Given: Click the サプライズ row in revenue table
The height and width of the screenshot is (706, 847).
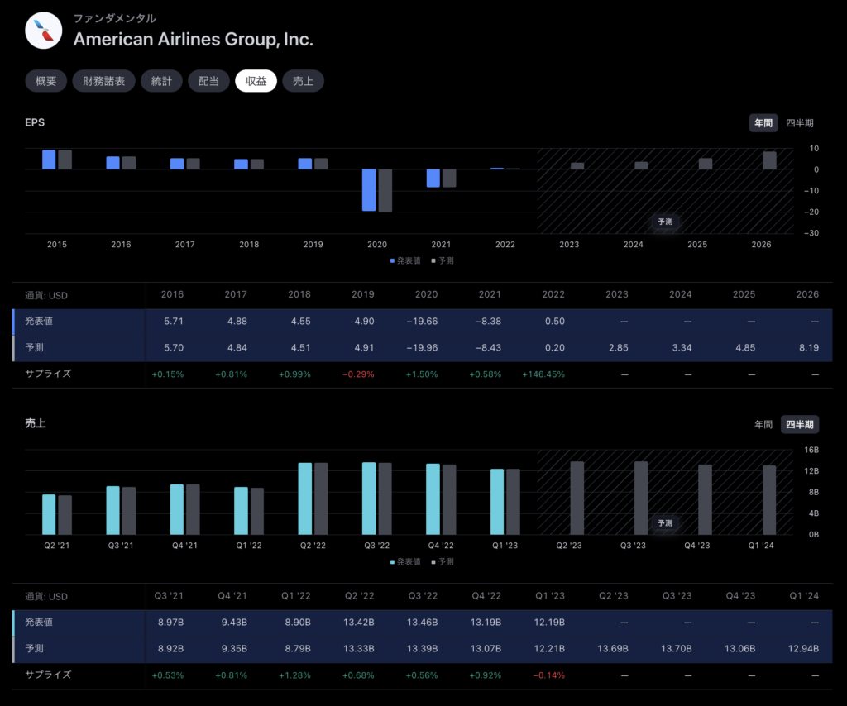Looking at the screenshot, I should point(423,675).
